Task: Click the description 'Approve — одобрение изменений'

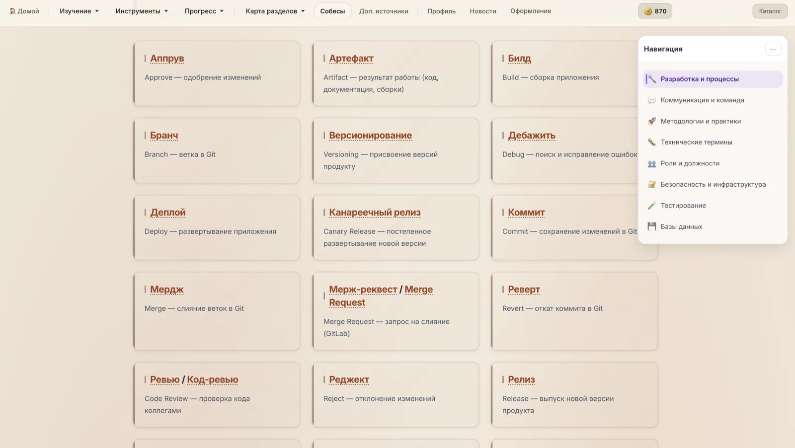Action: pyautogui.click(x=203, y=77)
